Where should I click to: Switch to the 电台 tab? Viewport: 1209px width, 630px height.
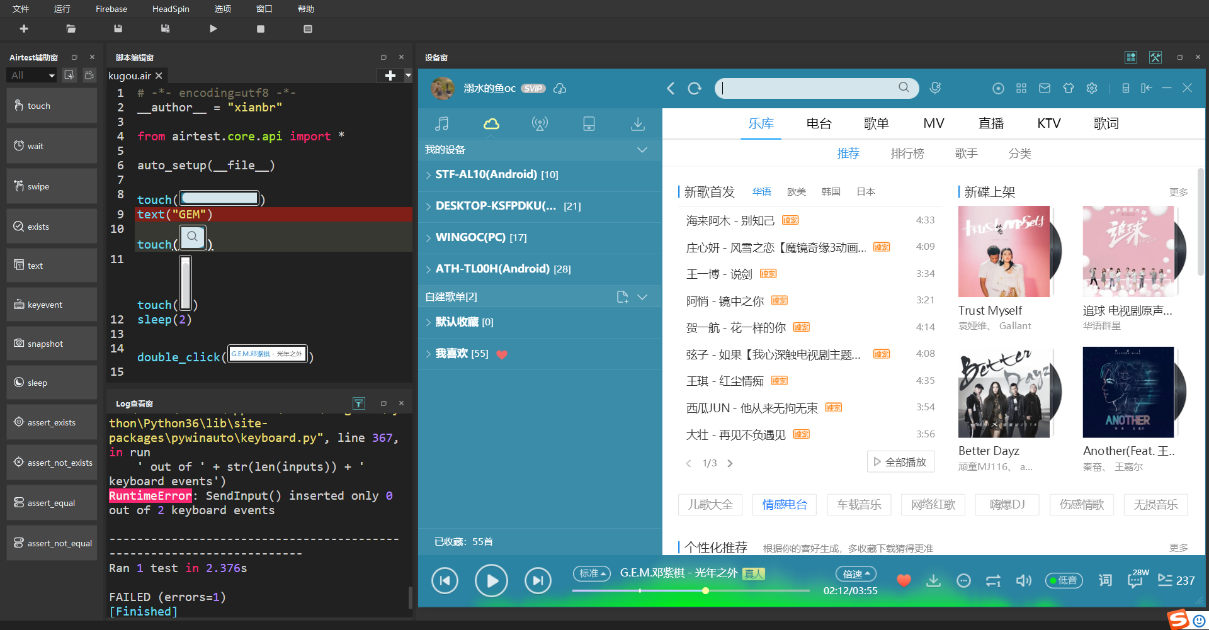pyautogui.click(x=819, y=123)
